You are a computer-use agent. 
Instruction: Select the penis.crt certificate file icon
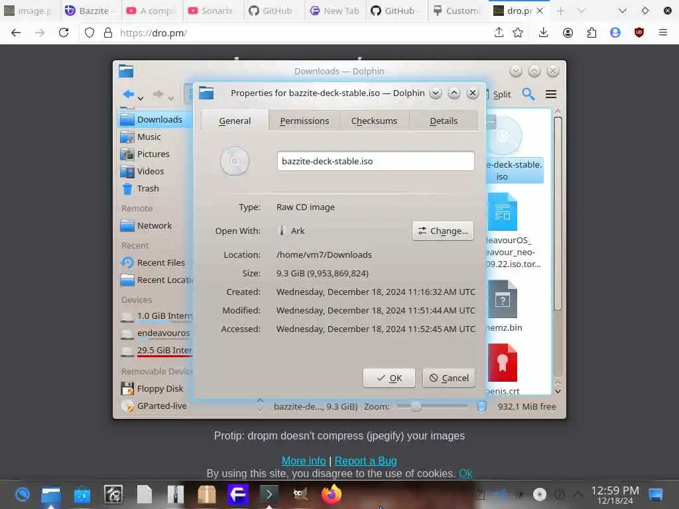click(x=502, y=363)
